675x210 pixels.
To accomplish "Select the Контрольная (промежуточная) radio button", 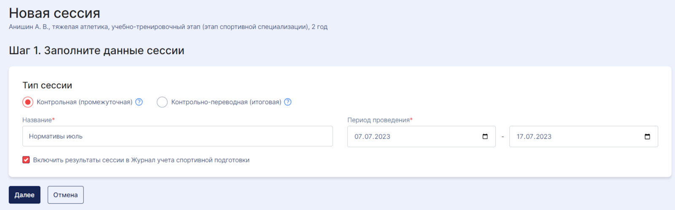I will [28, 102].
